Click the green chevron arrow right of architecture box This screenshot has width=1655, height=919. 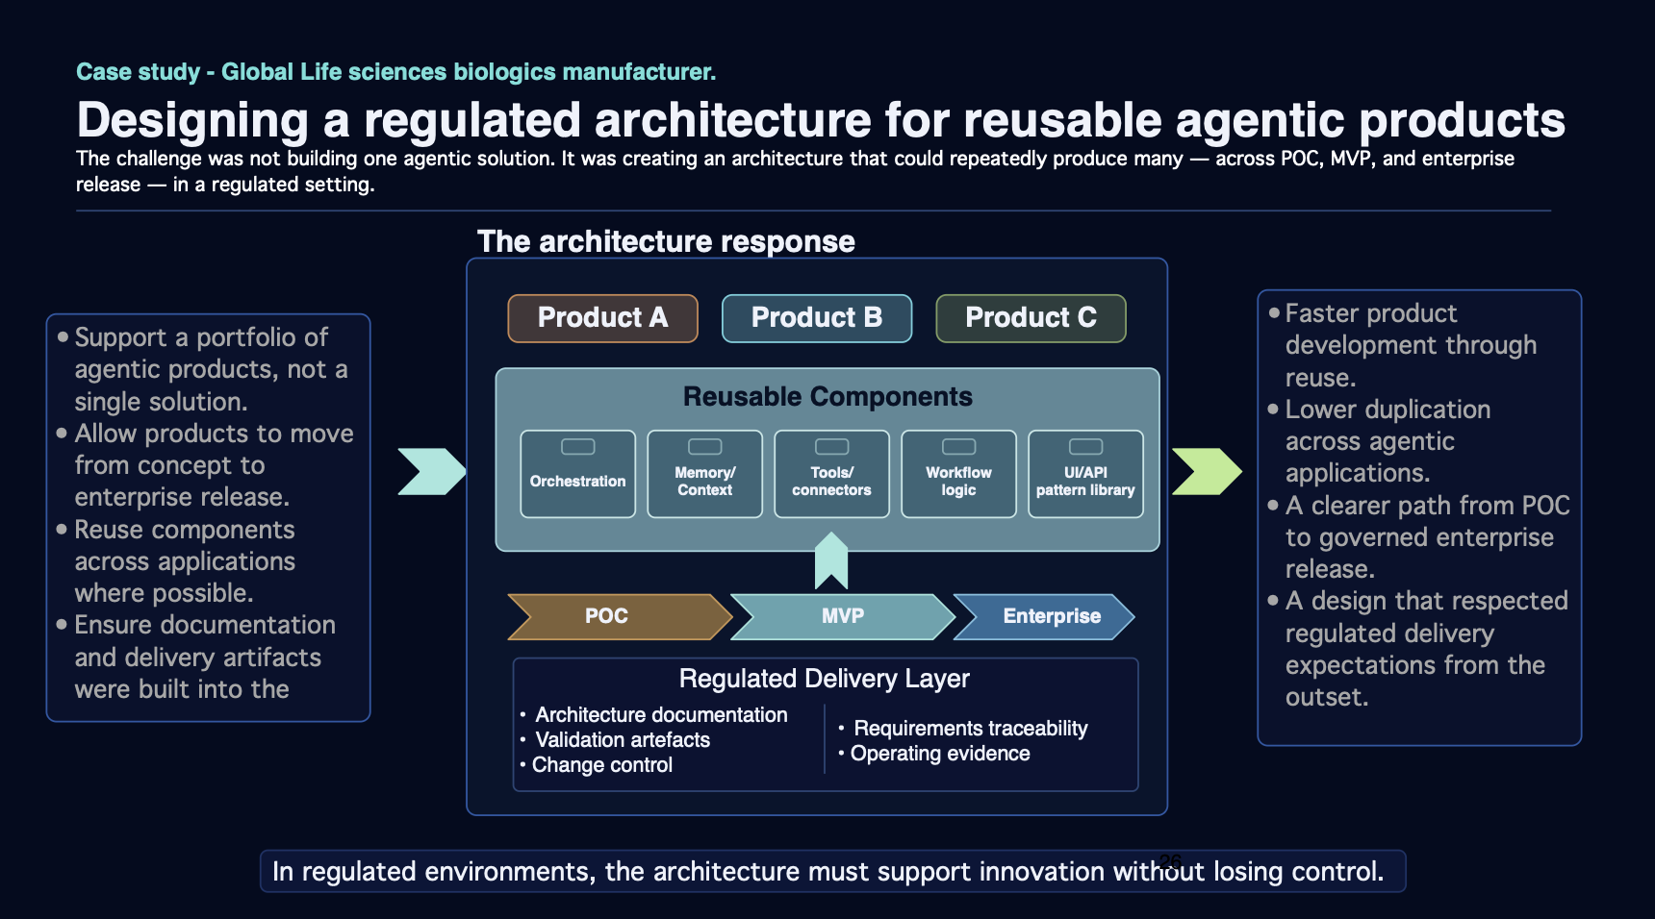[x=1208, y=471]
